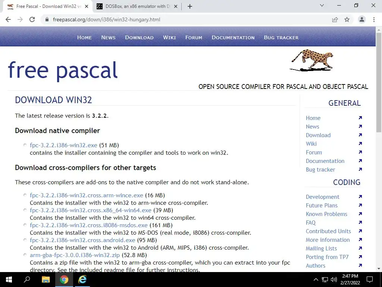382x287 pixels.
Task: Click the arrow icon beside sidebar Home
Action: pos(360,118)
